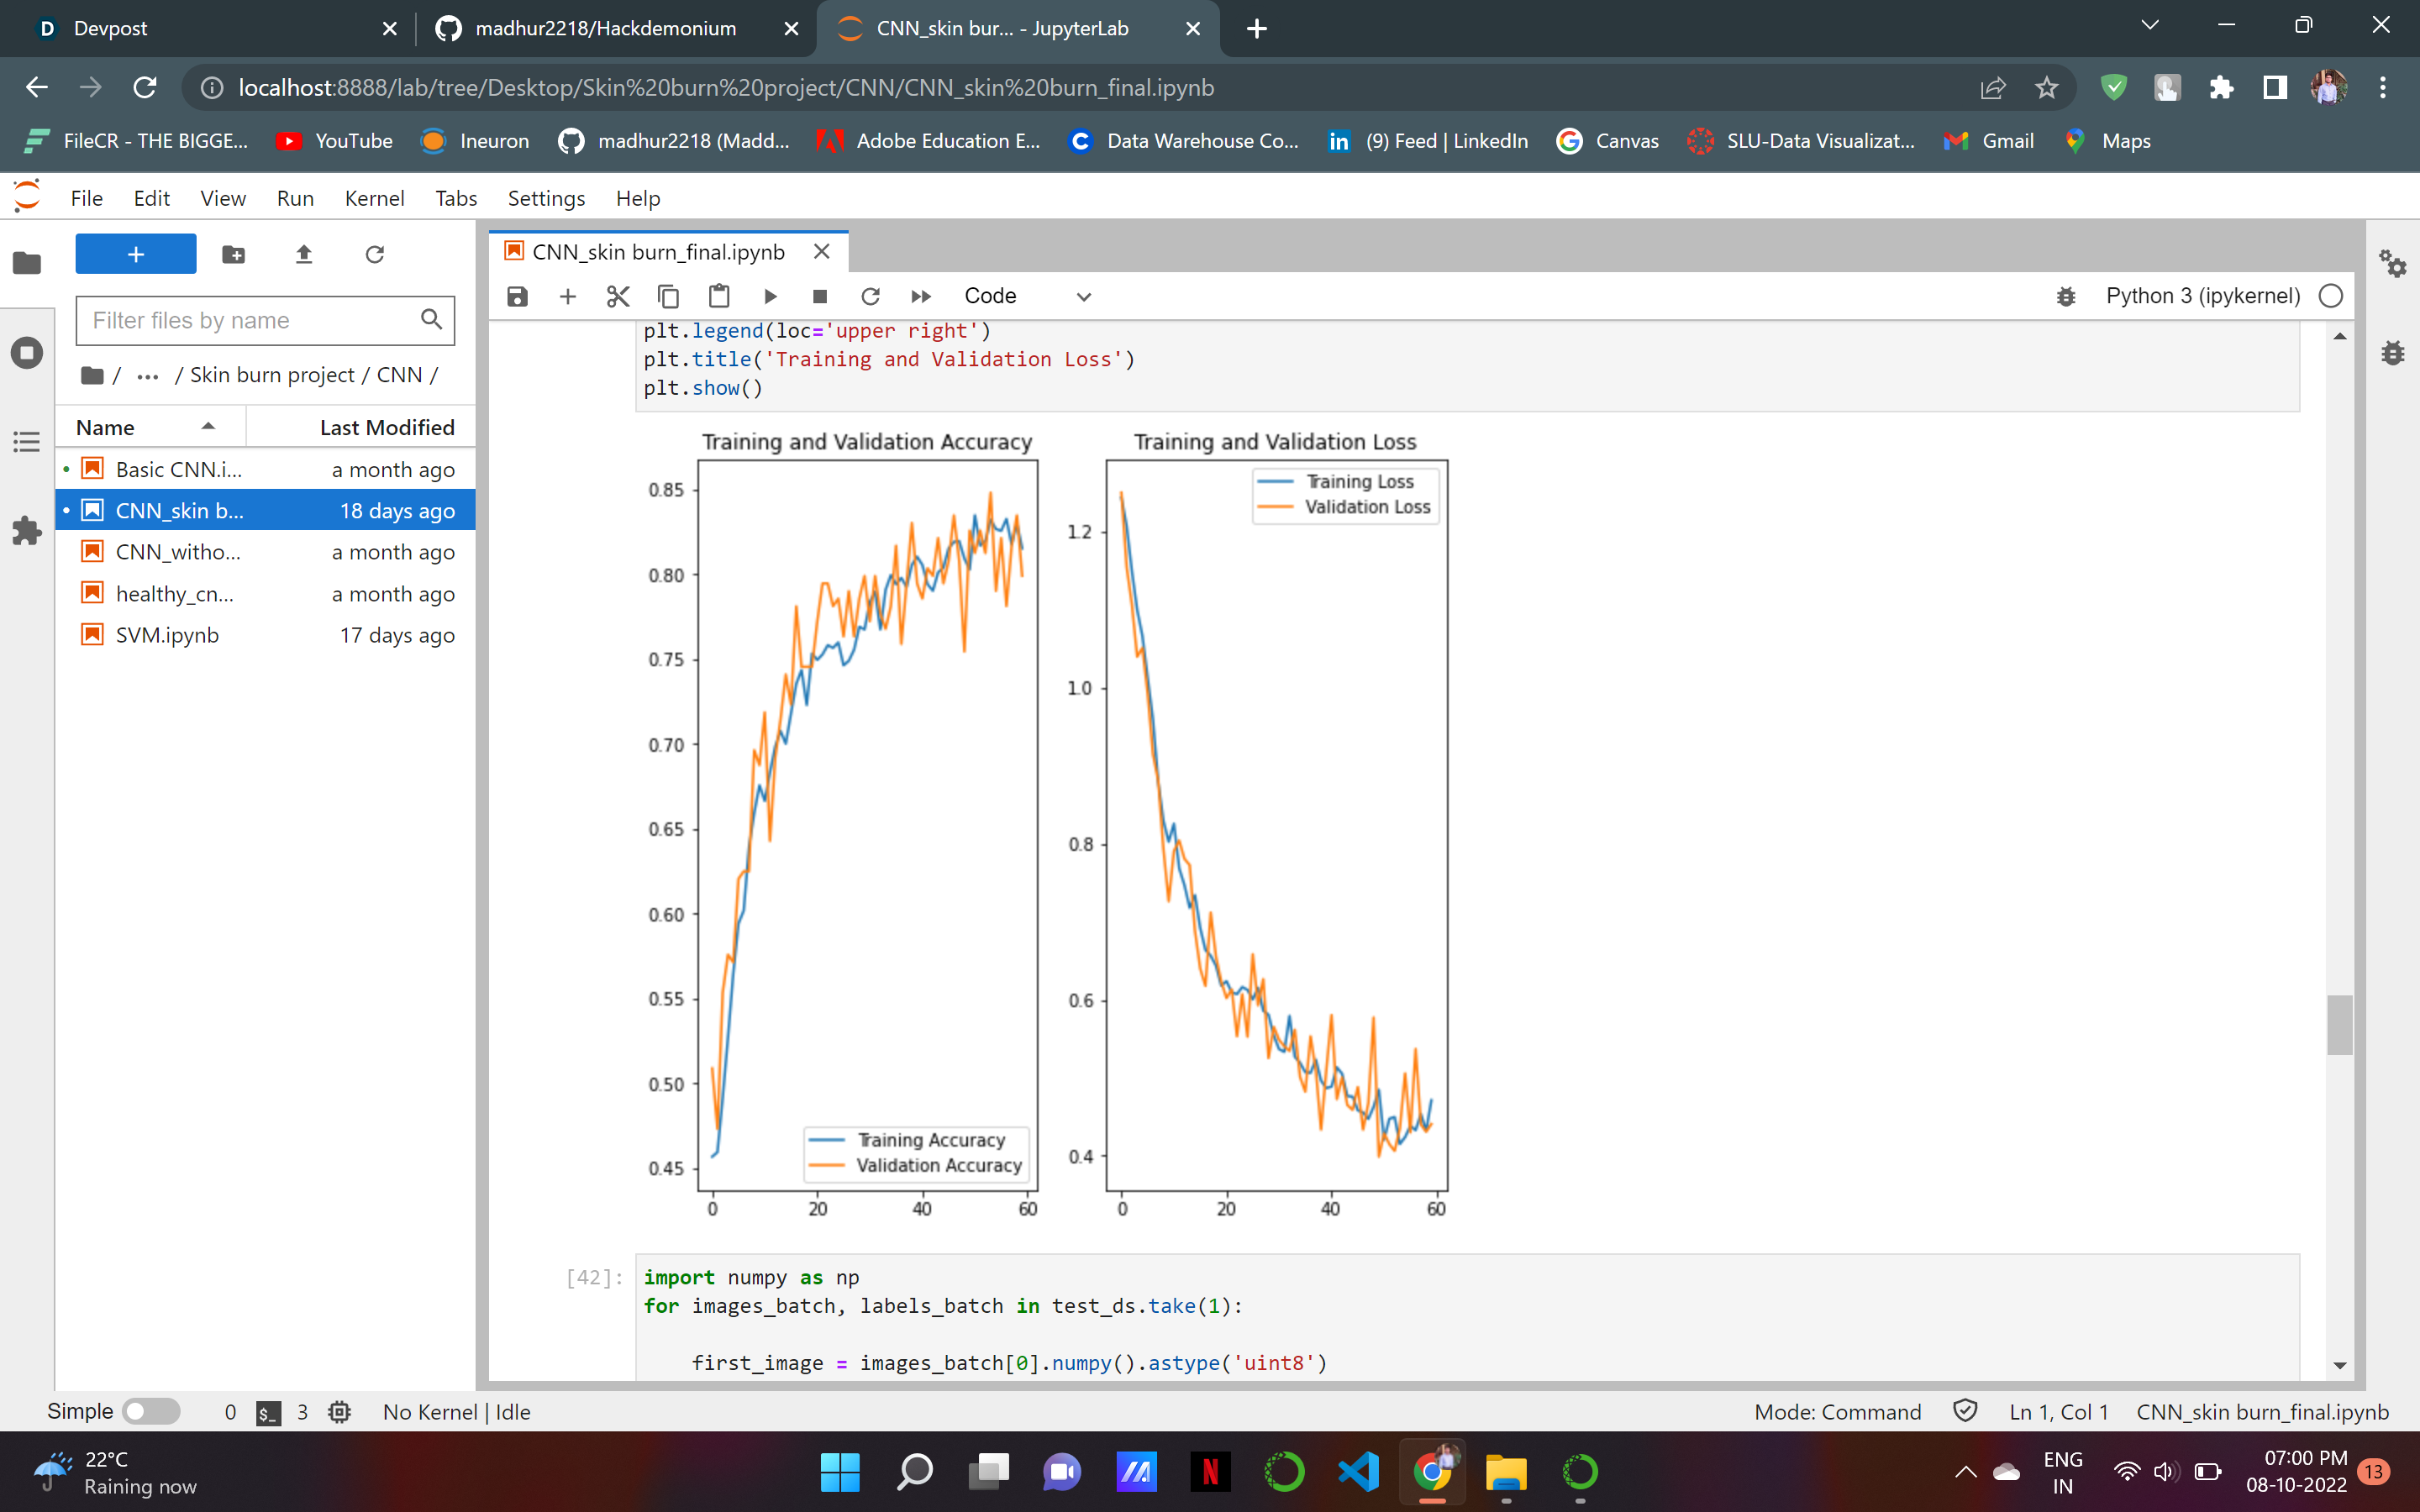Restart kernel and run all cells
Screen dimensions: 2420x1512
pos(921,296)
